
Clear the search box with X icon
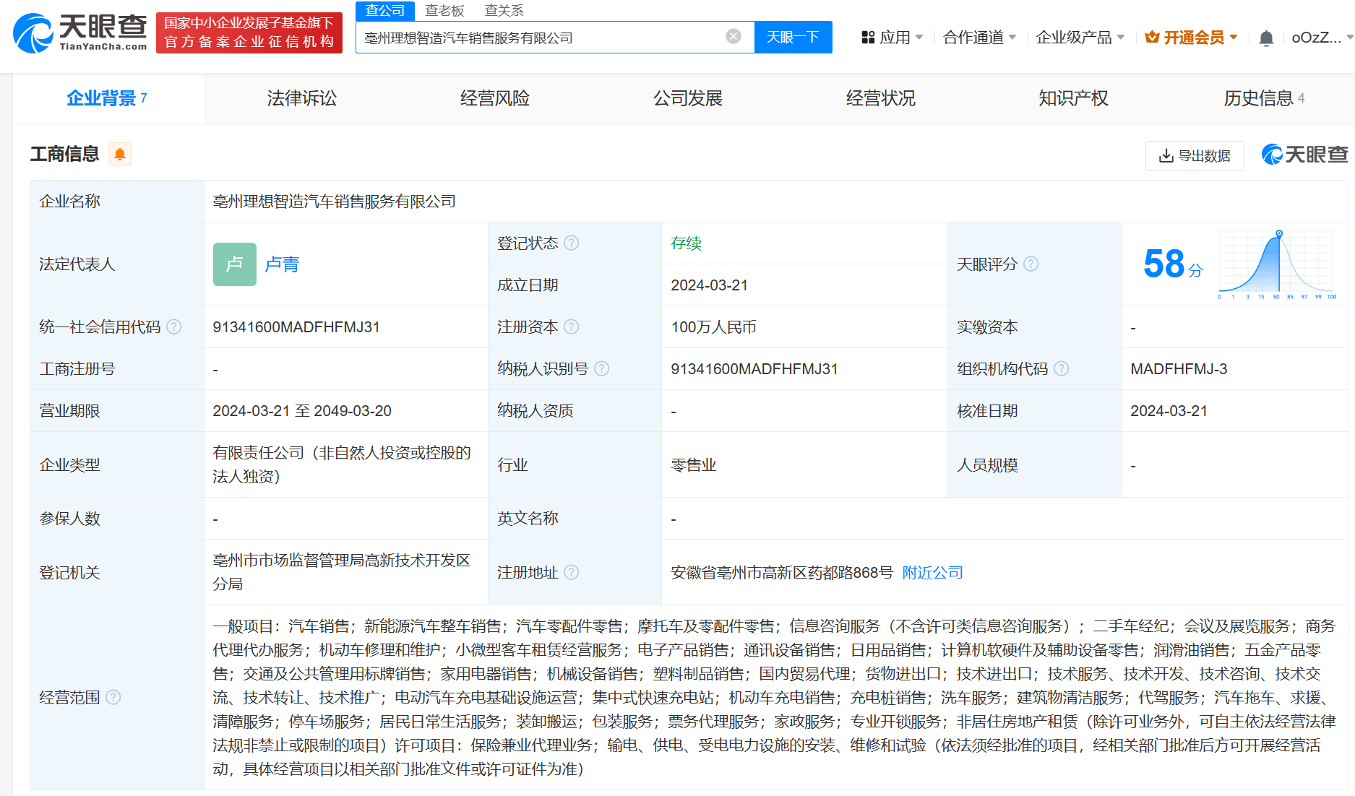click(733, 37)
